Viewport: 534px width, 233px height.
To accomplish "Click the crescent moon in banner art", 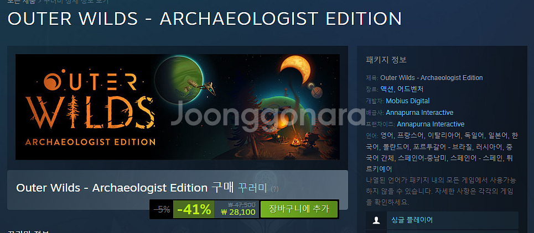I will 295,69.
